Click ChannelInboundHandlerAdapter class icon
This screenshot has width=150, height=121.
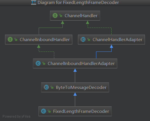[x=38, y=63]
